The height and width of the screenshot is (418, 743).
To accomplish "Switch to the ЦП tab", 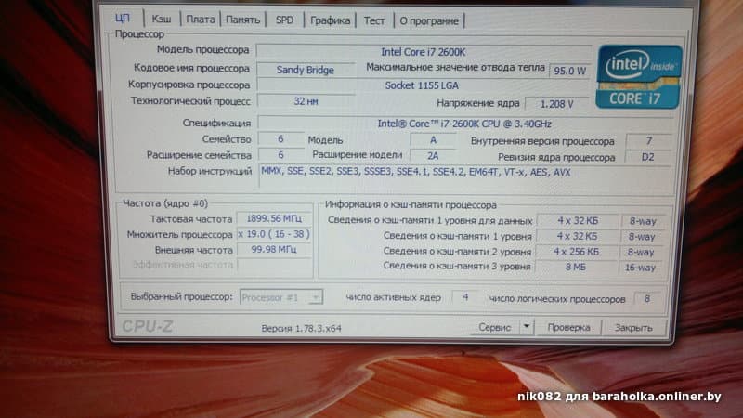I will (123, 19).
